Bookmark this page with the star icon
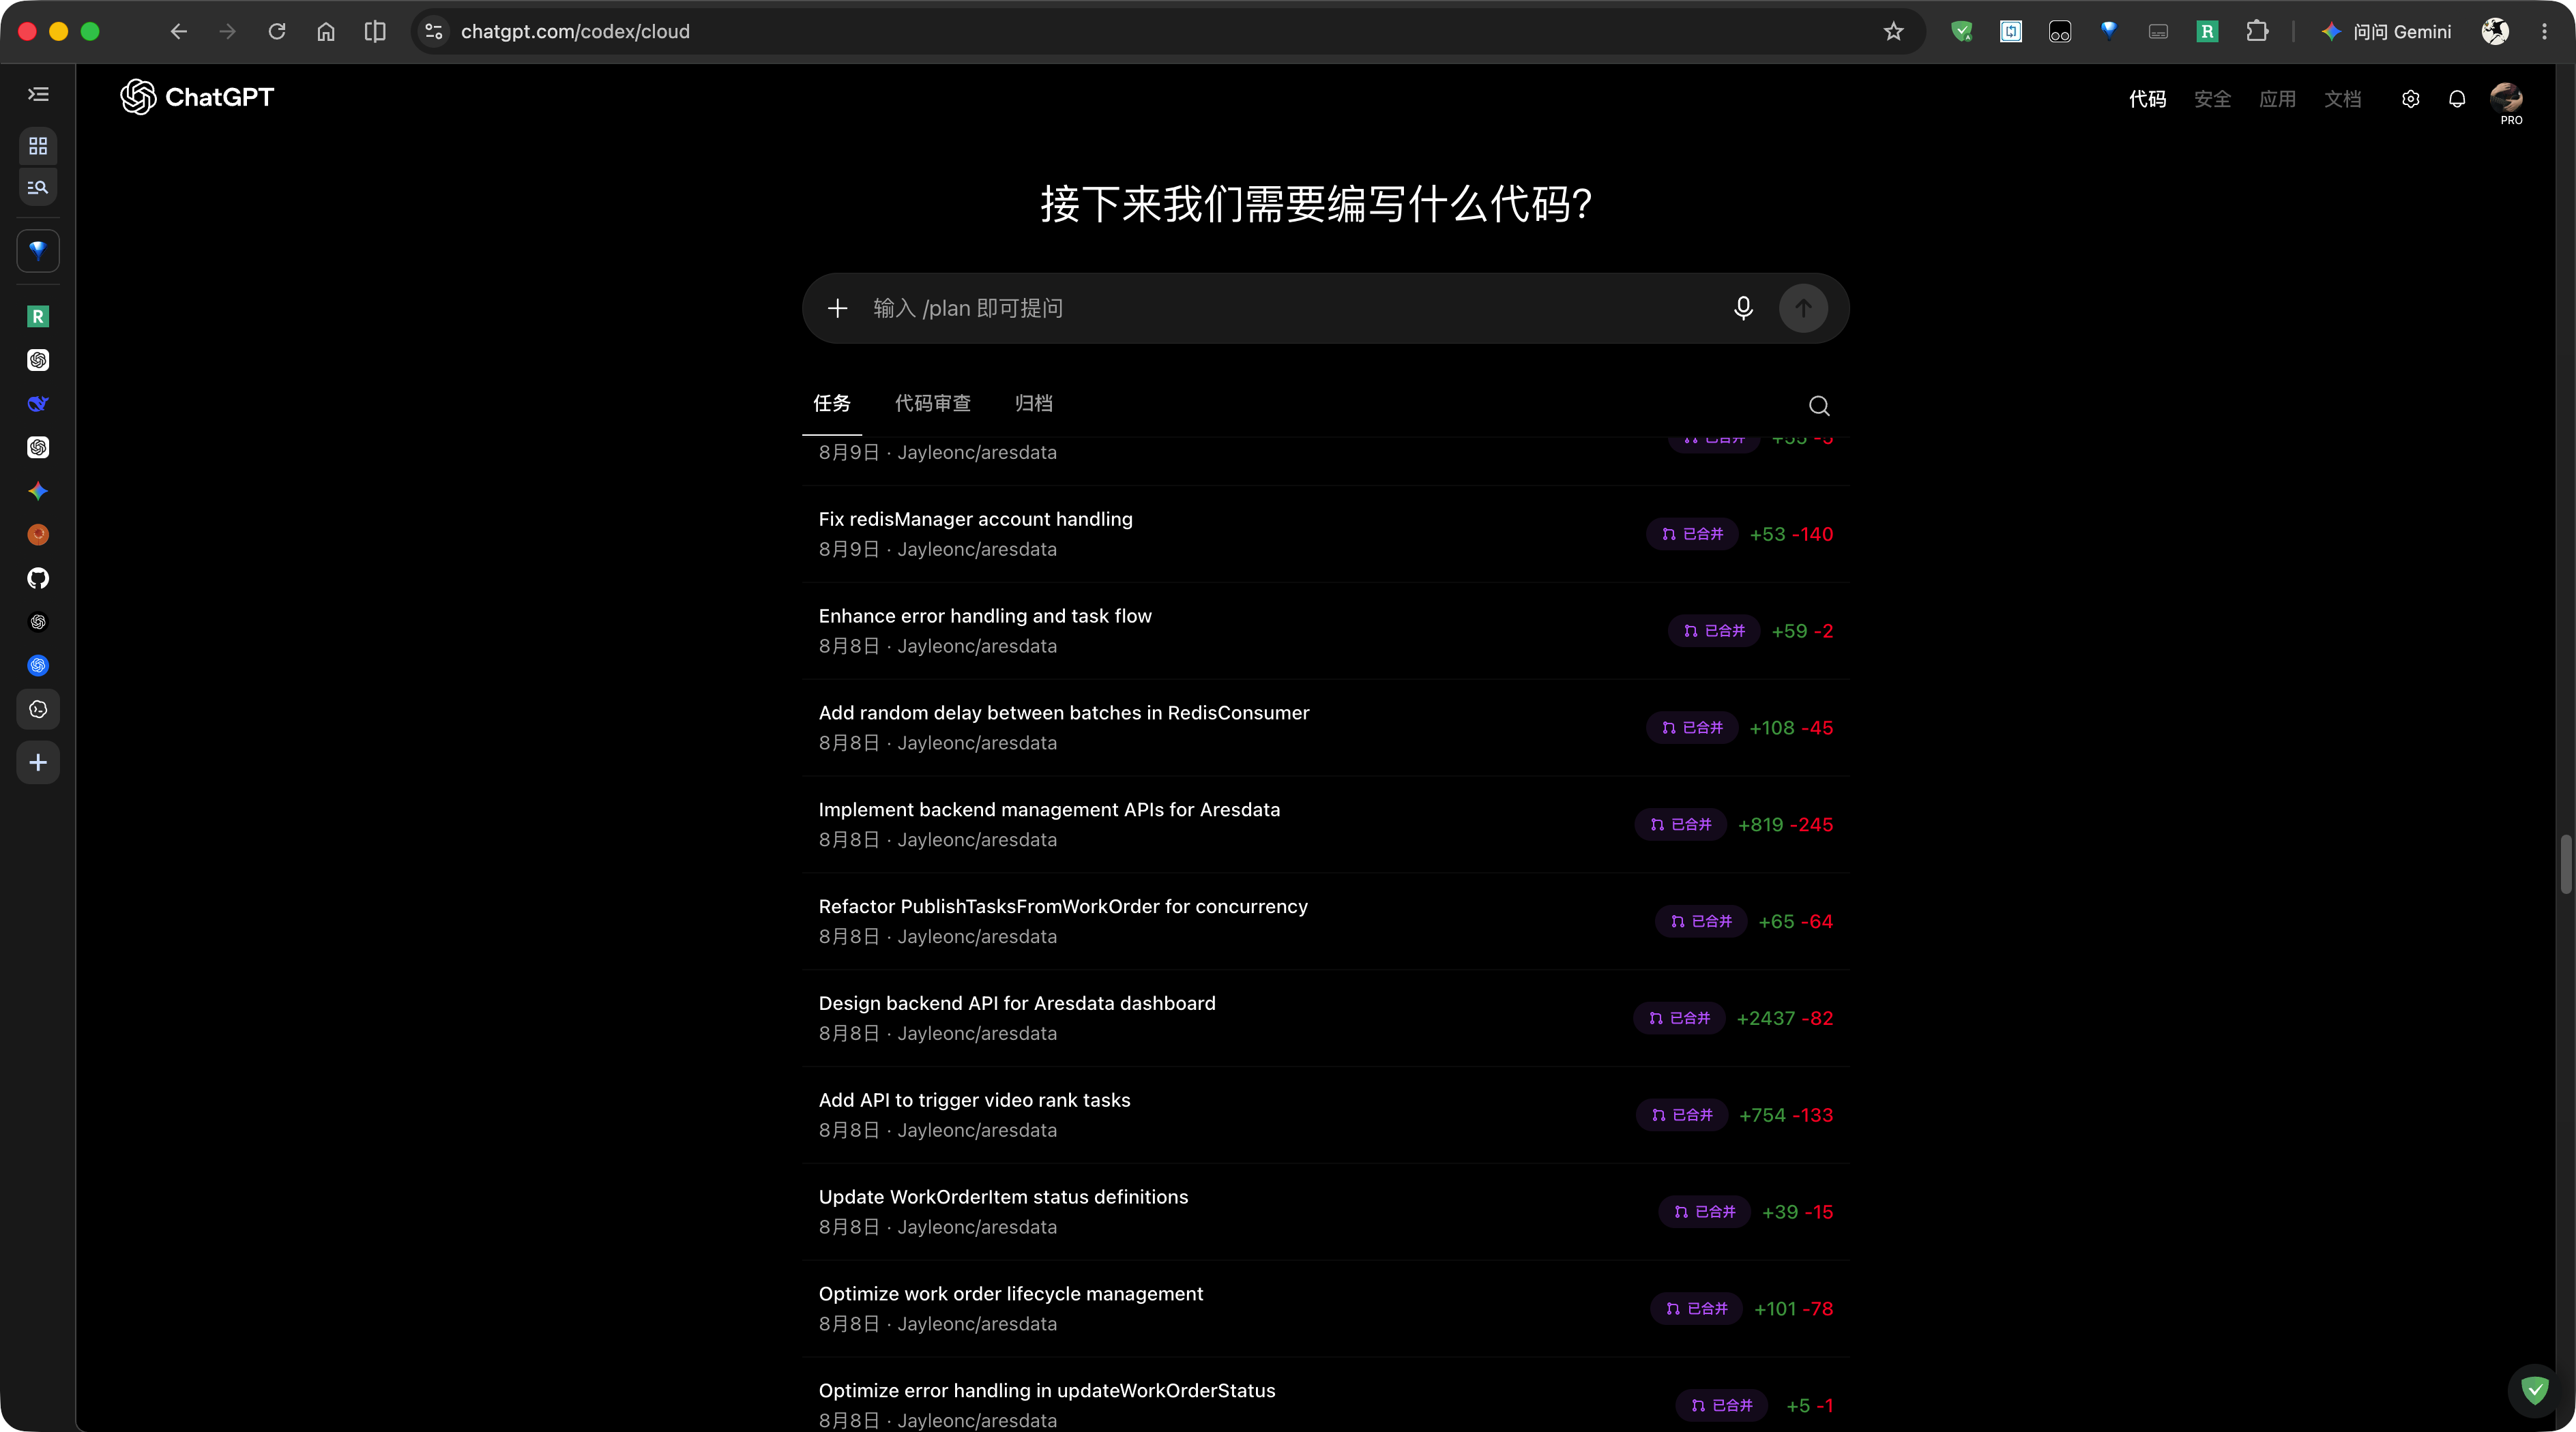 click(1893, 32)
